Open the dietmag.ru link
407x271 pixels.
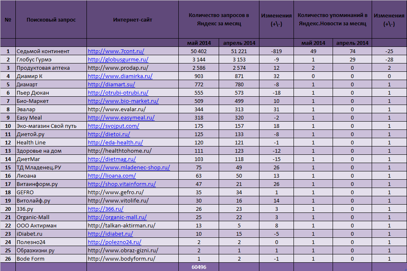(x=111, y=159)
